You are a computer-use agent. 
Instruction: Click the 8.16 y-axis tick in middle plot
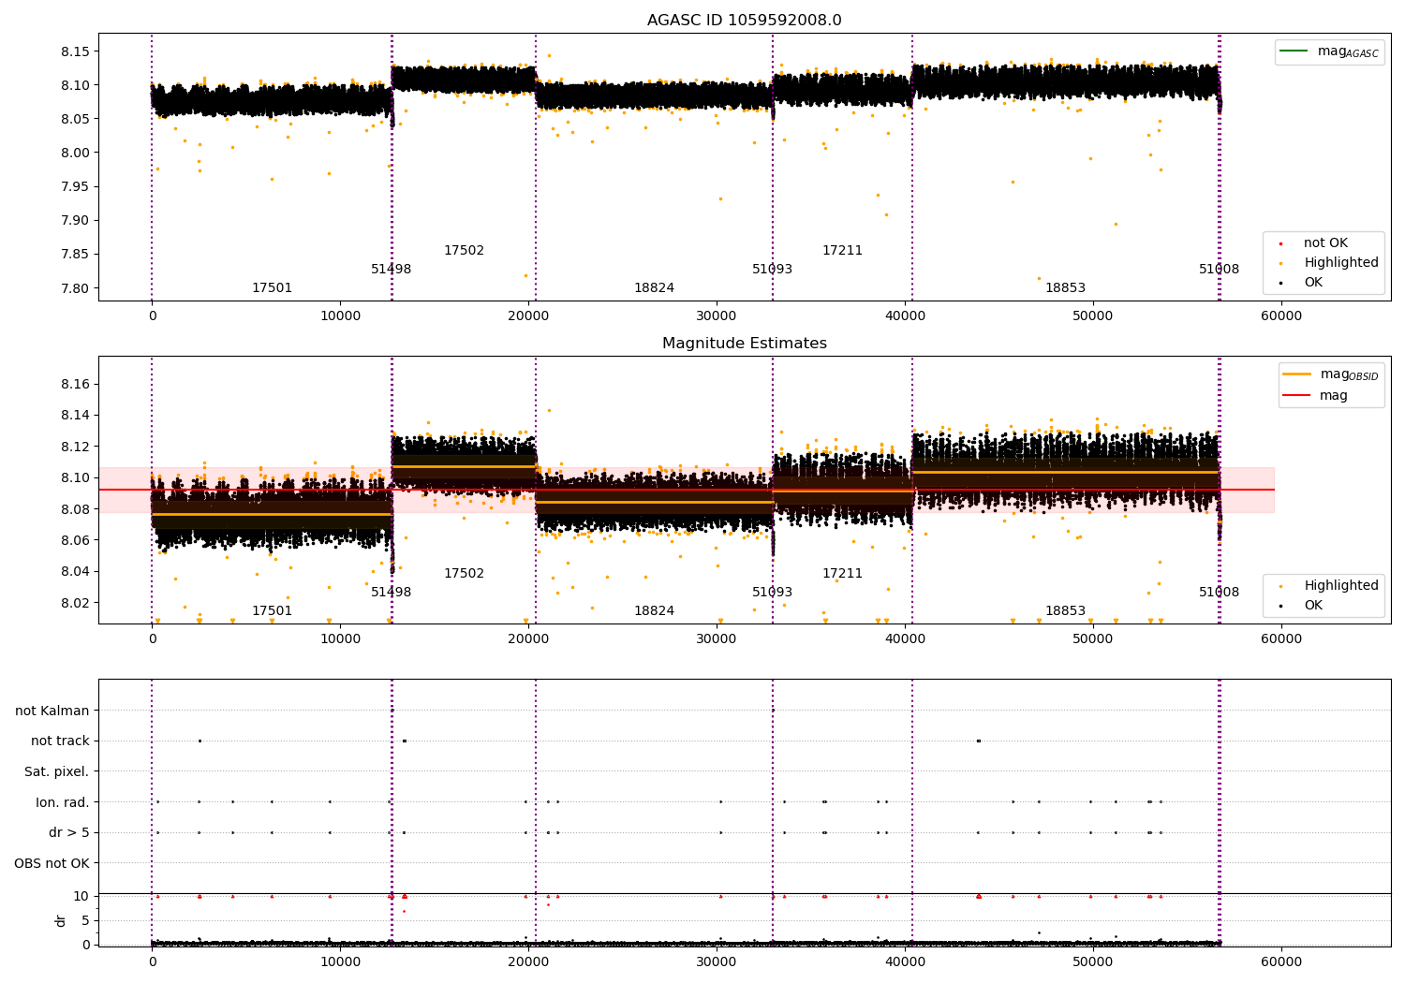pyautogui.click(x=75, y=385)
